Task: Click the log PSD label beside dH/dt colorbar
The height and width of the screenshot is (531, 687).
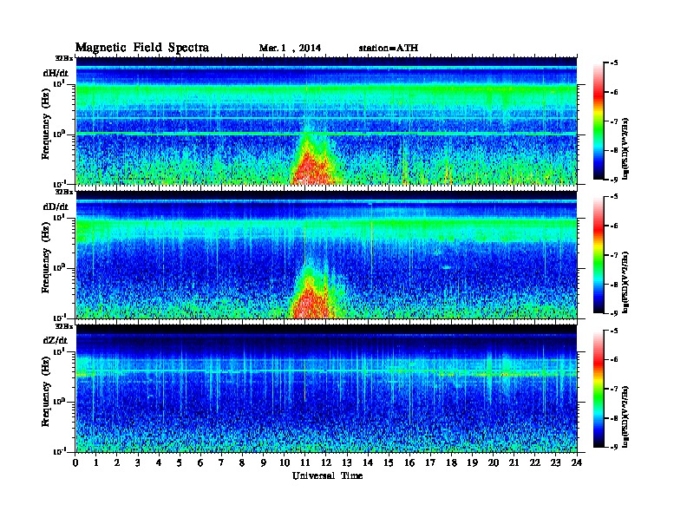Action: (x=627, y=148)
